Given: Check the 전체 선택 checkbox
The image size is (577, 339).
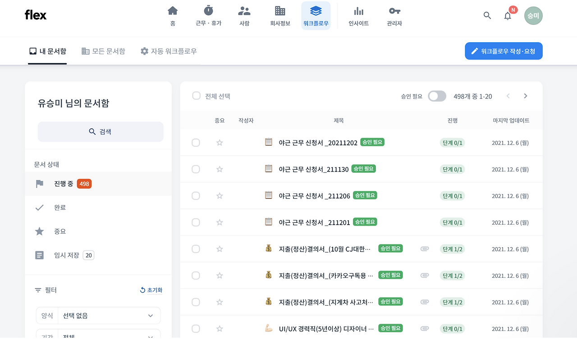Looking at the screenshot, I should coord(196,96).
